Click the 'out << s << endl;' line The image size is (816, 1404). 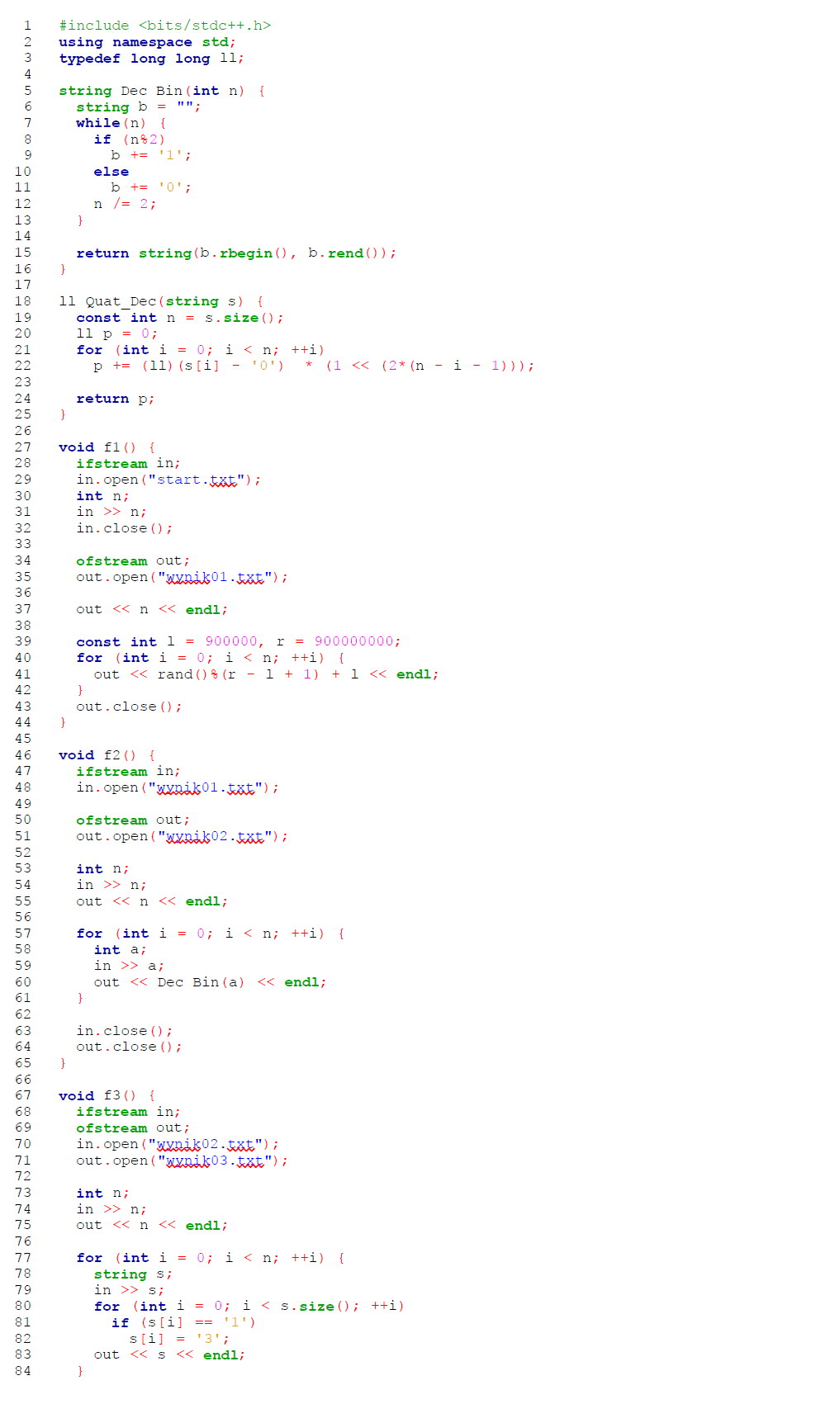pyautogui.click(x=169, y=1354)
